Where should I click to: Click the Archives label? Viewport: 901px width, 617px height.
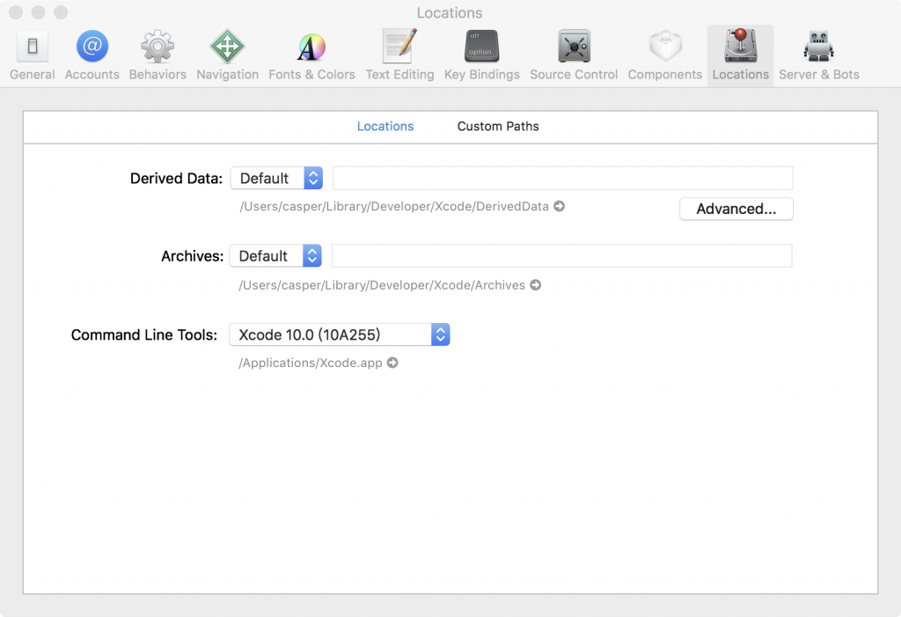[x=192, y=256]
